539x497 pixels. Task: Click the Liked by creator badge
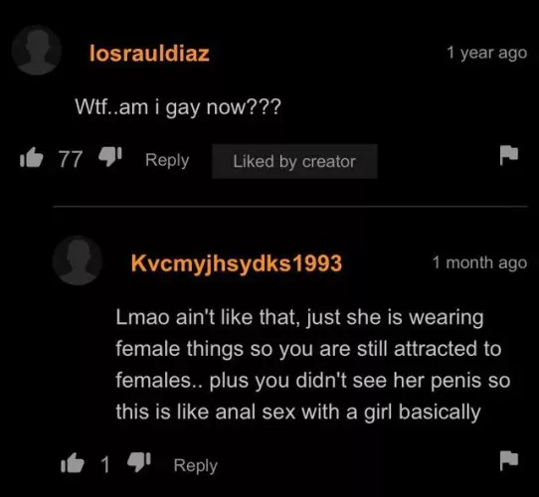294,162
